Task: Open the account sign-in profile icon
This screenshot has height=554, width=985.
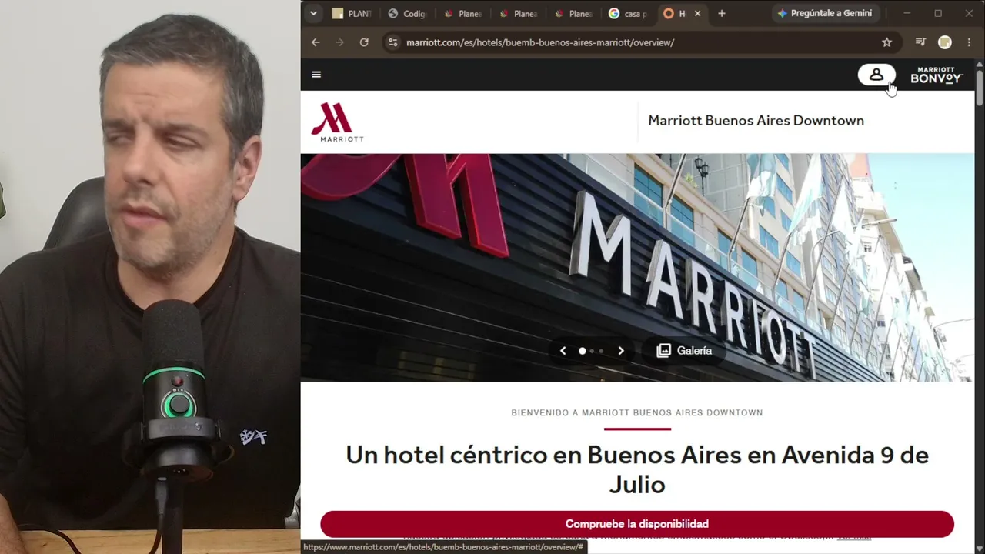Action: tap(876, 75)
